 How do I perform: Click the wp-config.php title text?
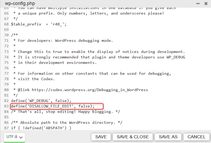click(x=20, y=3)
